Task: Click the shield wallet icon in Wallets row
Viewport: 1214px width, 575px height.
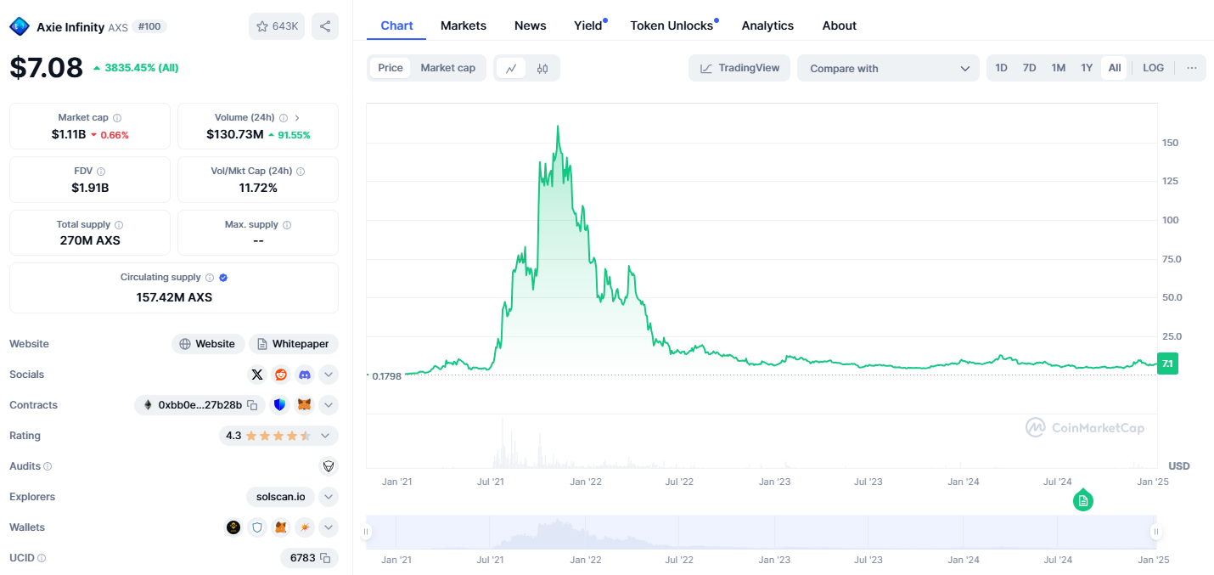Action: [x=257, y=527]
